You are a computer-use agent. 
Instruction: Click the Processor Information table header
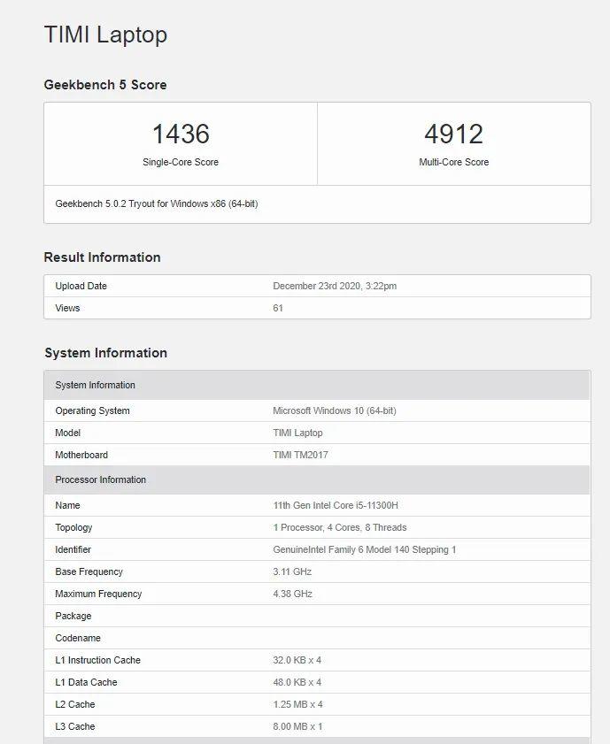[100, 480]
